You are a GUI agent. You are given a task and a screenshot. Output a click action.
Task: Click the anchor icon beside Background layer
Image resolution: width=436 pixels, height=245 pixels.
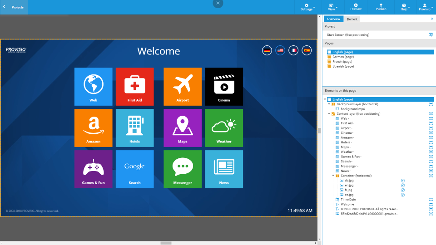click(x=431, y=104)
